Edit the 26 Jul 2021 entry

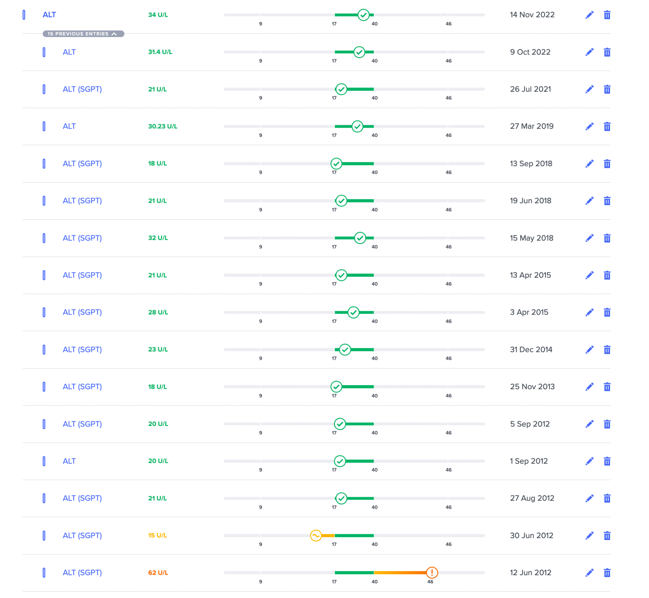[589, 89]
